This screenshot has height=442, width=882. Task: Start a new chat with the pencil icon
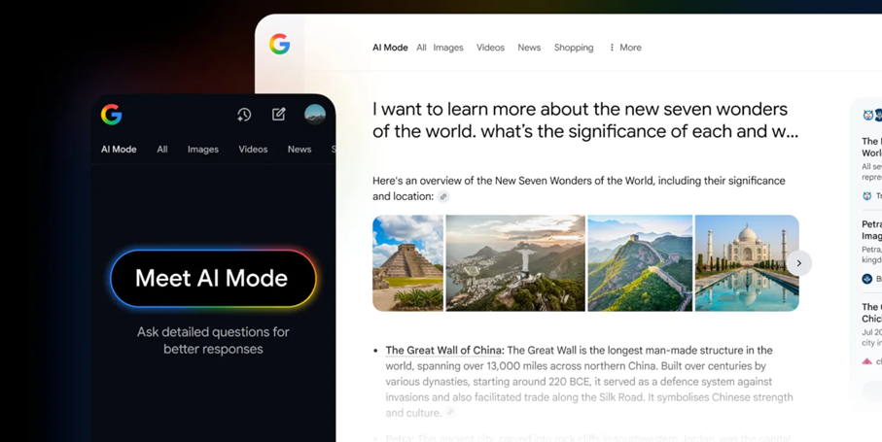tap(279, 115)
